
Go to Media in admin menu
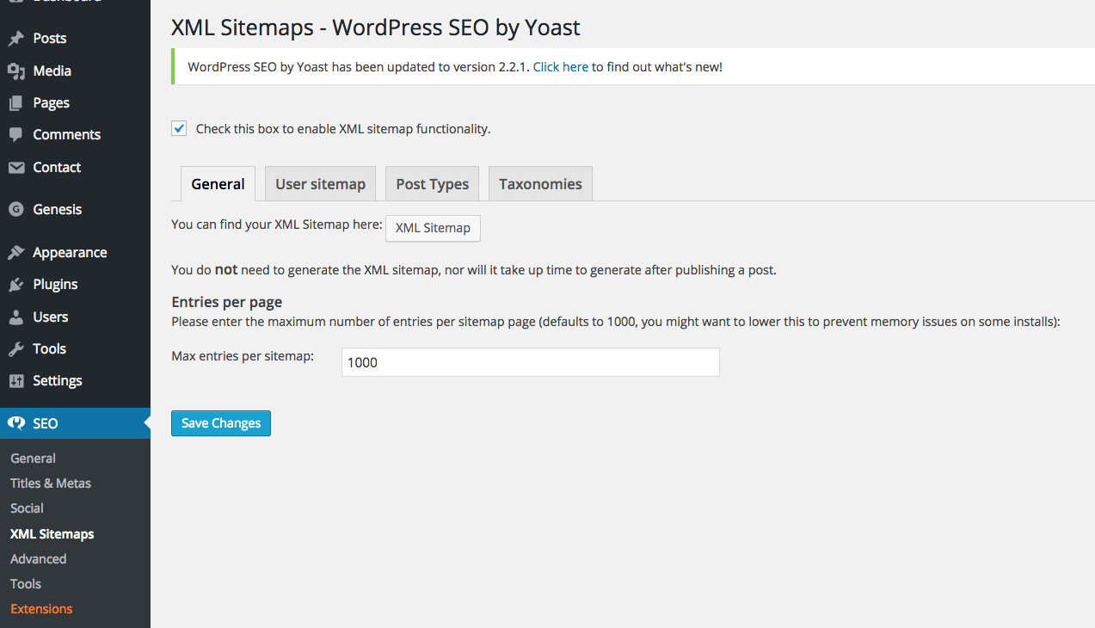[x=52, y=71]
